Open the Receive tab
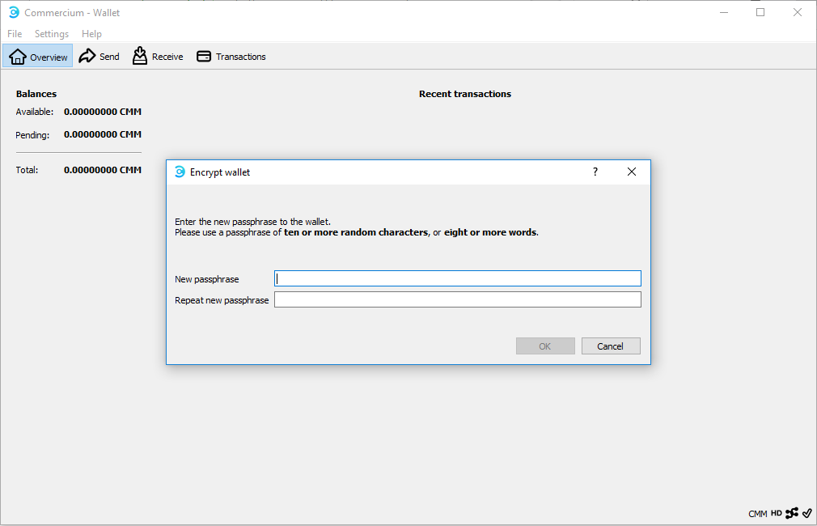Screen dimensions: 817x526 (158, 57)
